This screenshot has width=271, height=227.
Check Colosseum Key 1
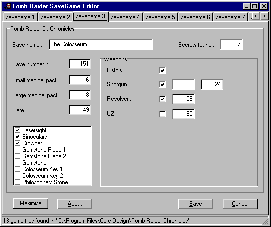(x=18, y=169)
